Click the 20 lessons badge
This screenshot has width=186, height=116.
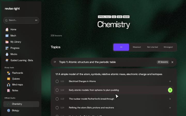163,62
